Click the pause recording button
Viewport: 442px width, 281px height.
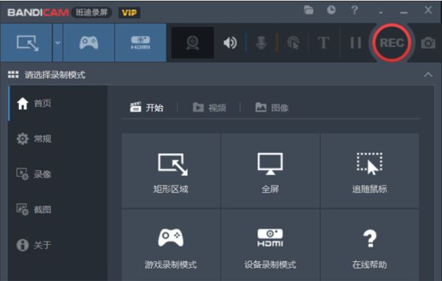click(356, 43)
